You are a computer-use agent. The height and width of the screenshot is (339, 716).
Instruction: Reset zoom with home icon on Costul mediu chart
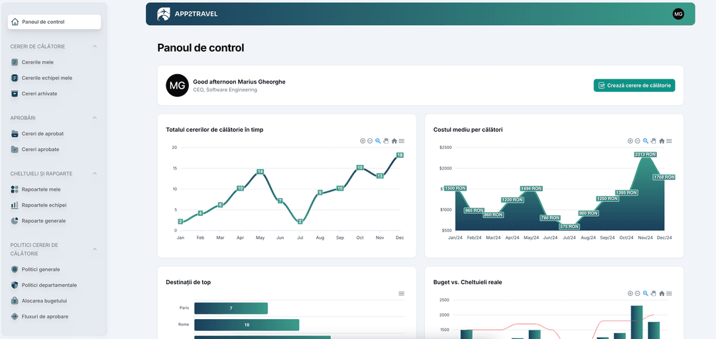click(x=661, y=141)
